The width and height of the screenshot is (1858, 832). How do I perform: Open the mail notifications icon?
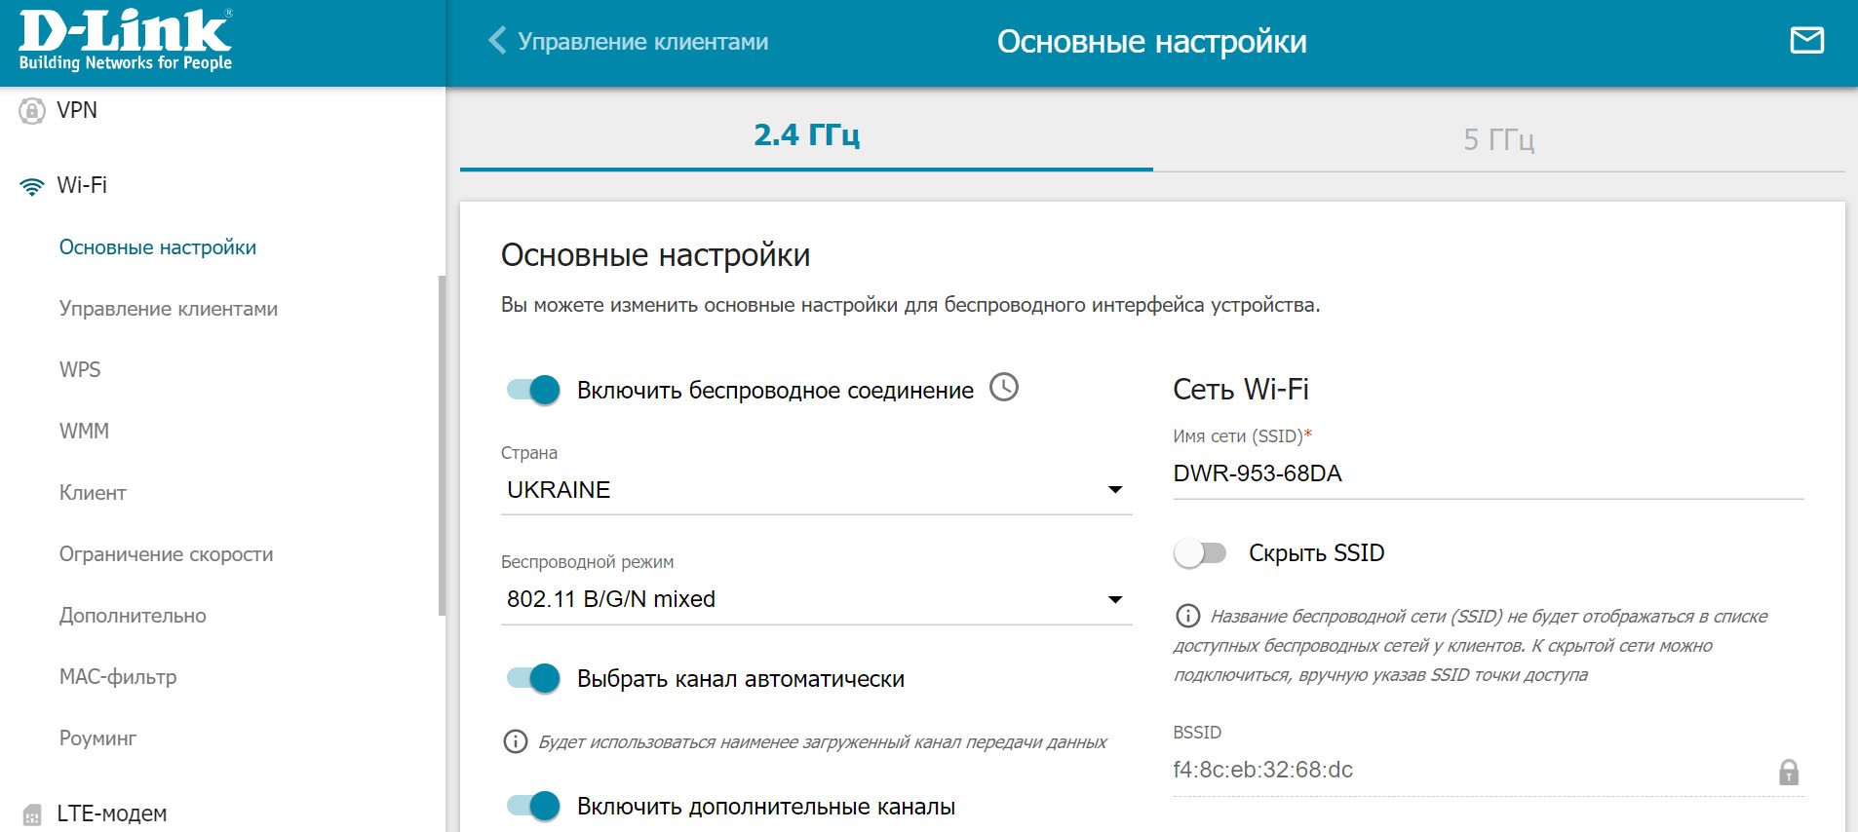tap(1806, 40)
